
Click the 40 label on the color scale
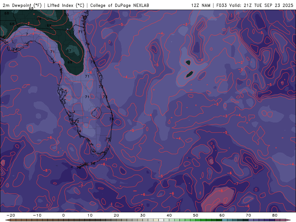click(169, 215)
